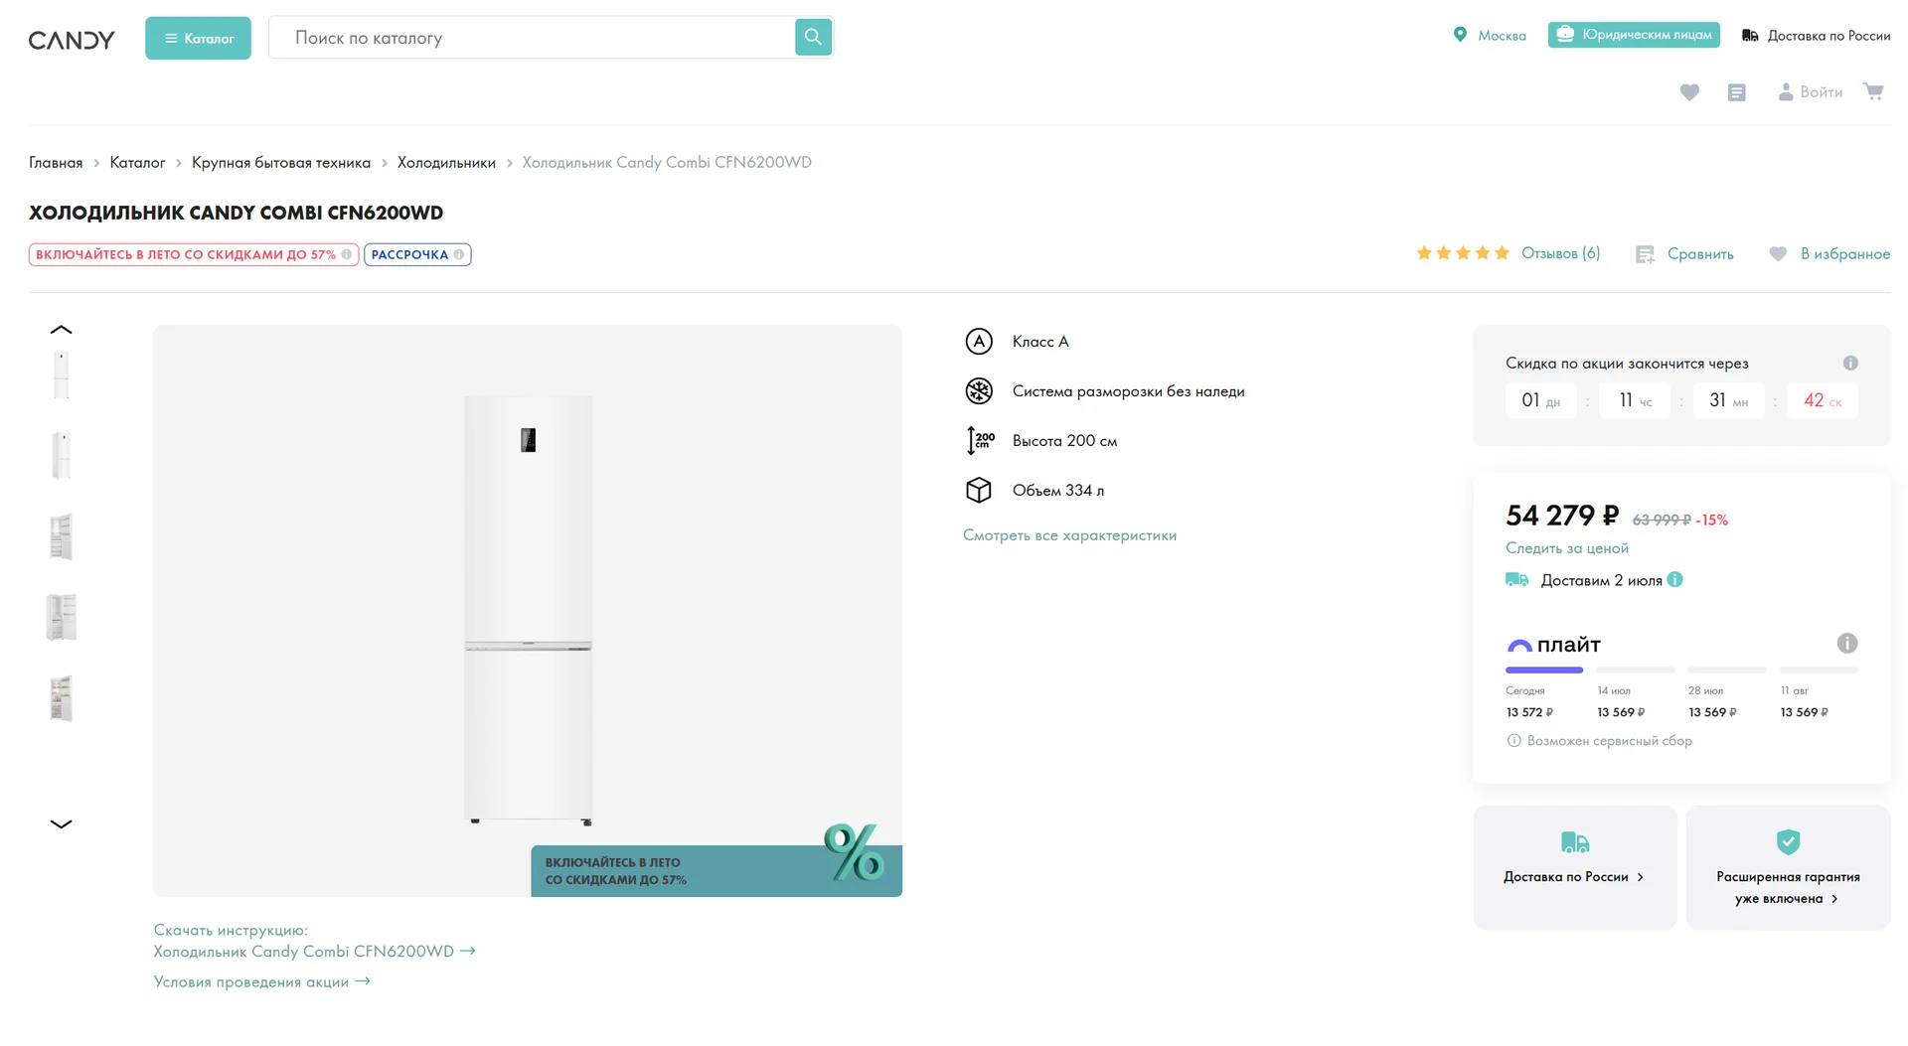Open the comparison list icon in header
This screenshot has width=1908, height=1046.
(x=1736, y=92)
